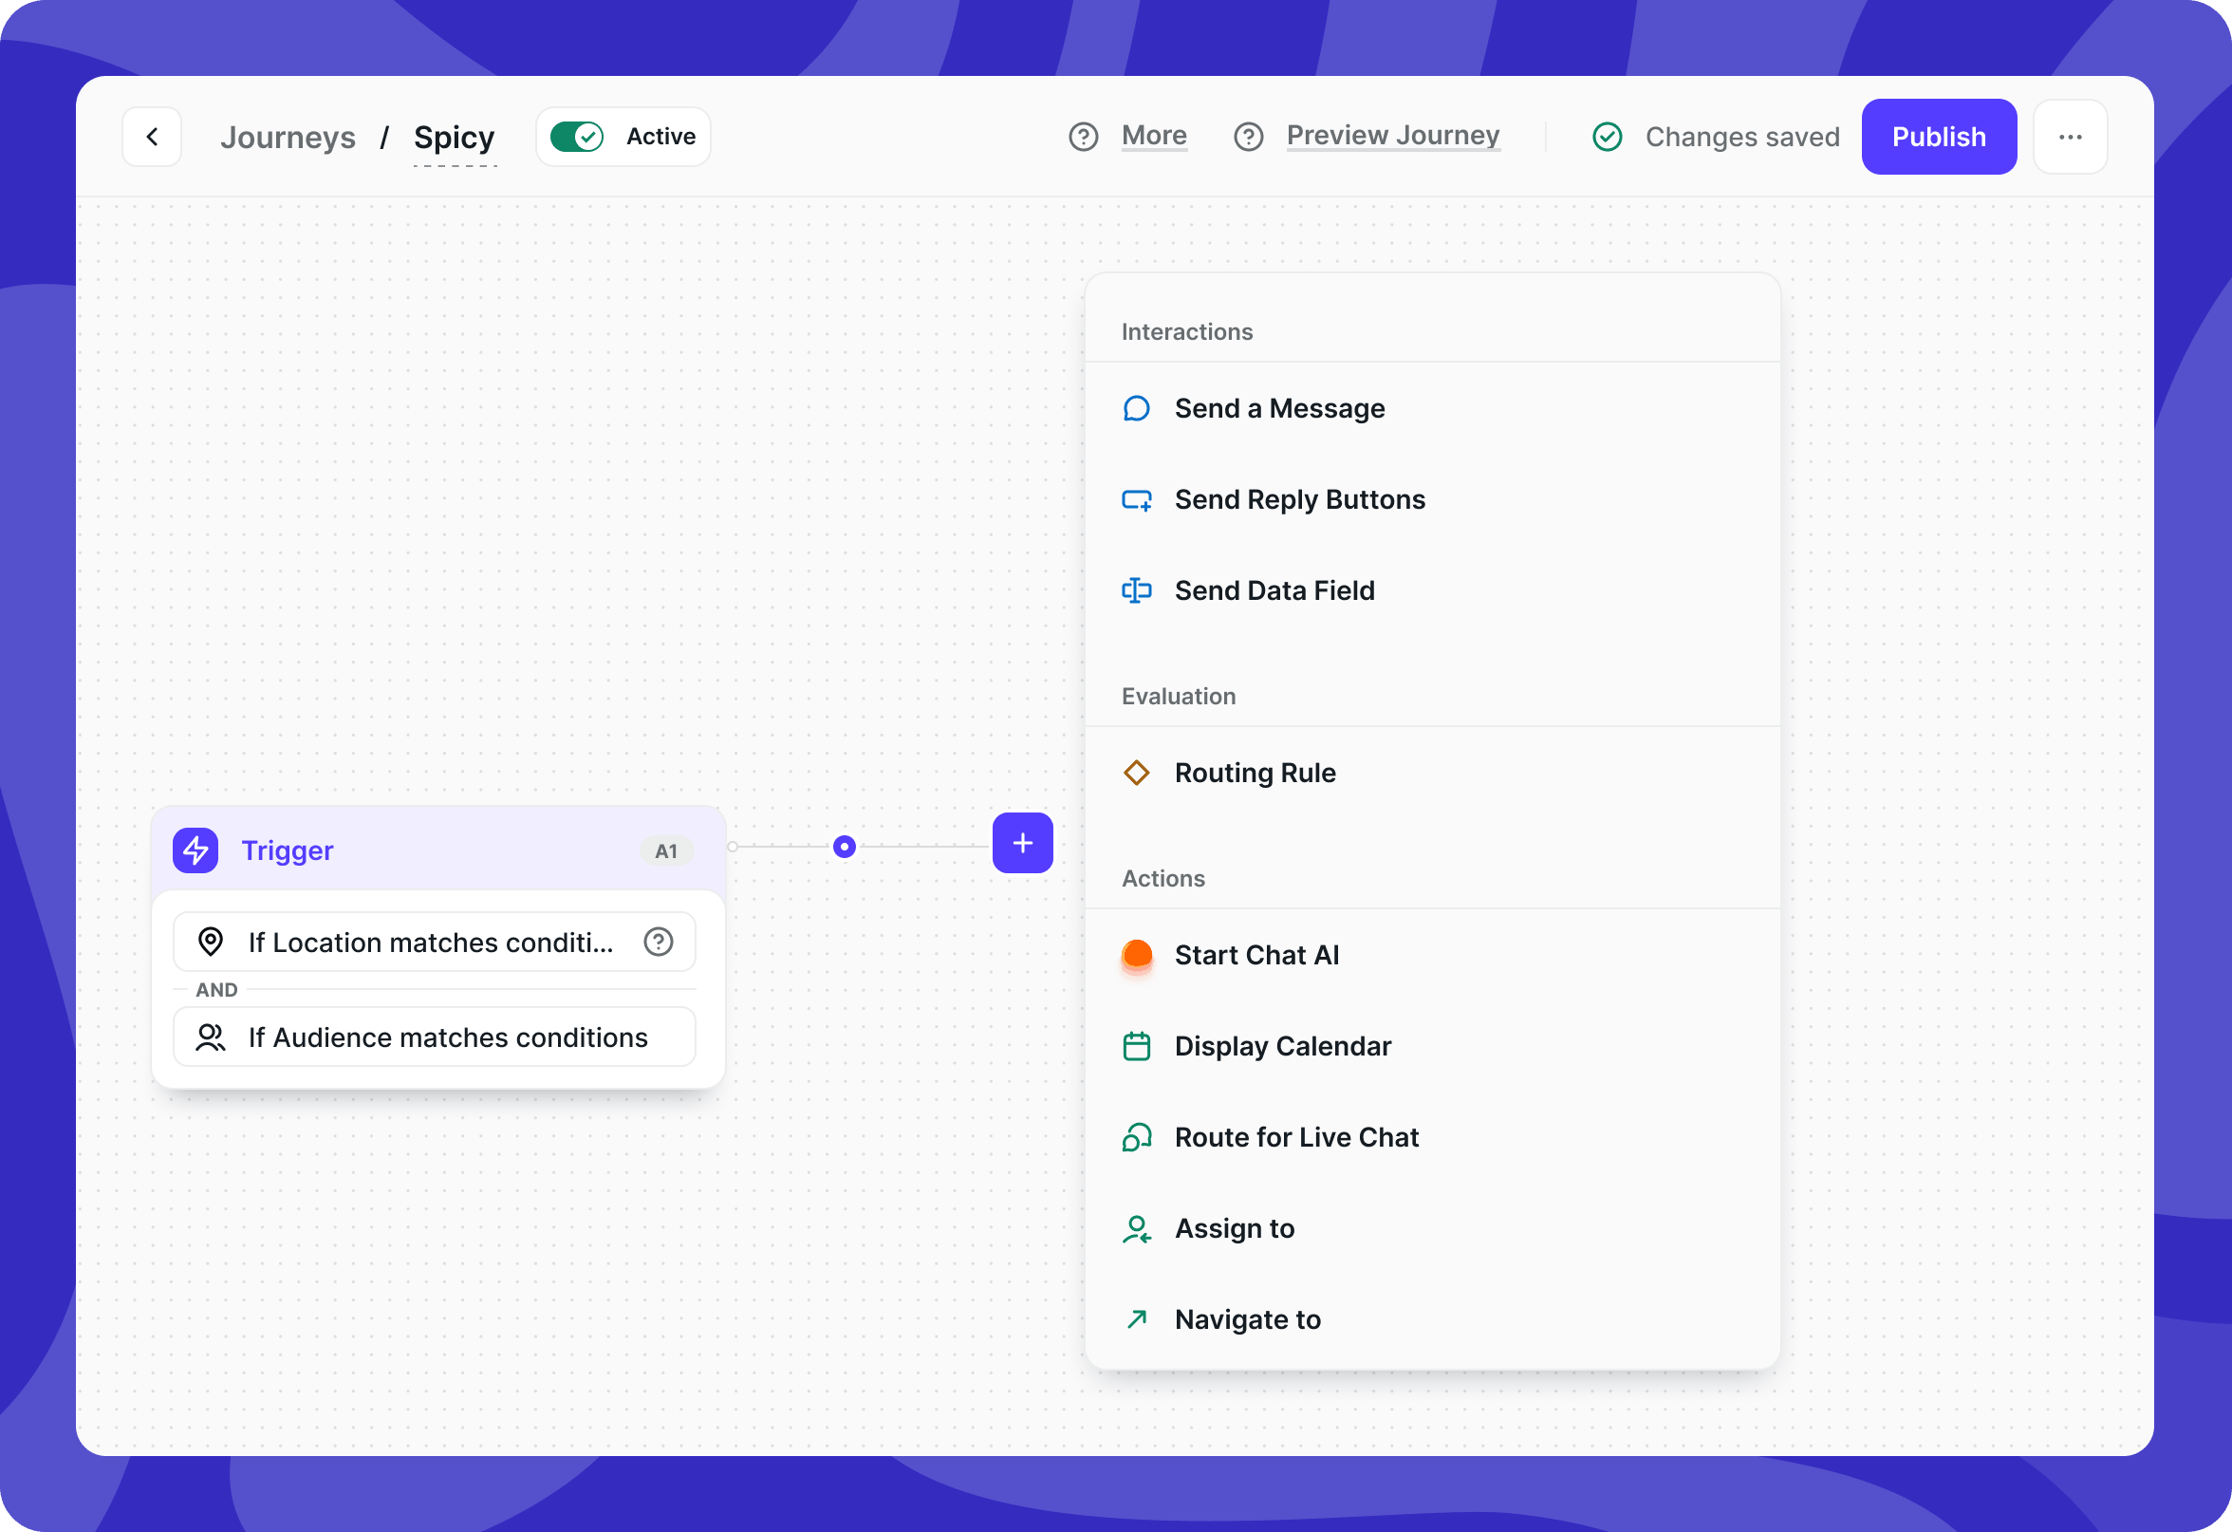Click the question mark icon next to More
The height and width of the screenshot is (1532, 2232).
pos(1084,137)
